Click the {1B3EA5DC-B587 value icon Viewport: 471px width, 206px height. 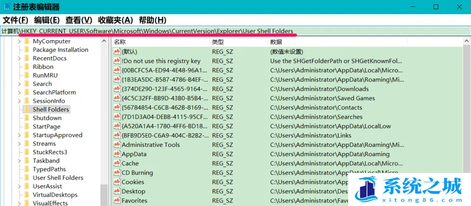[x=117, y=79]
